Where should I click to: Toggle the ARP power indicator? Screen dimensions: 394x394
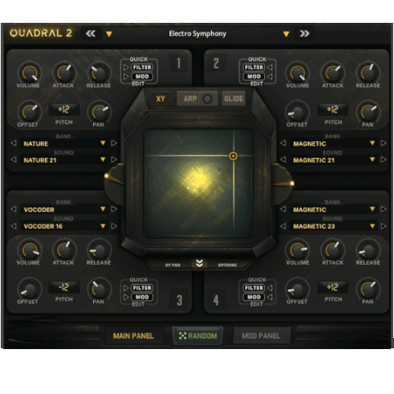[x=207, y=99]
